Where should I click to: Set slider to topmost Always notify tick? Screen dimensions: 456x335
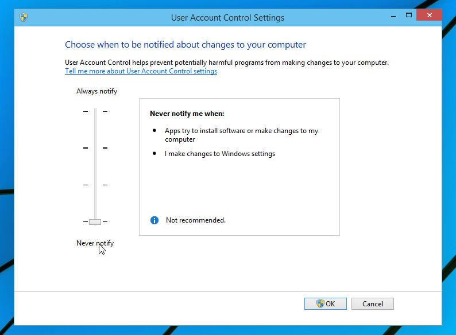click(x=95, y=111)
